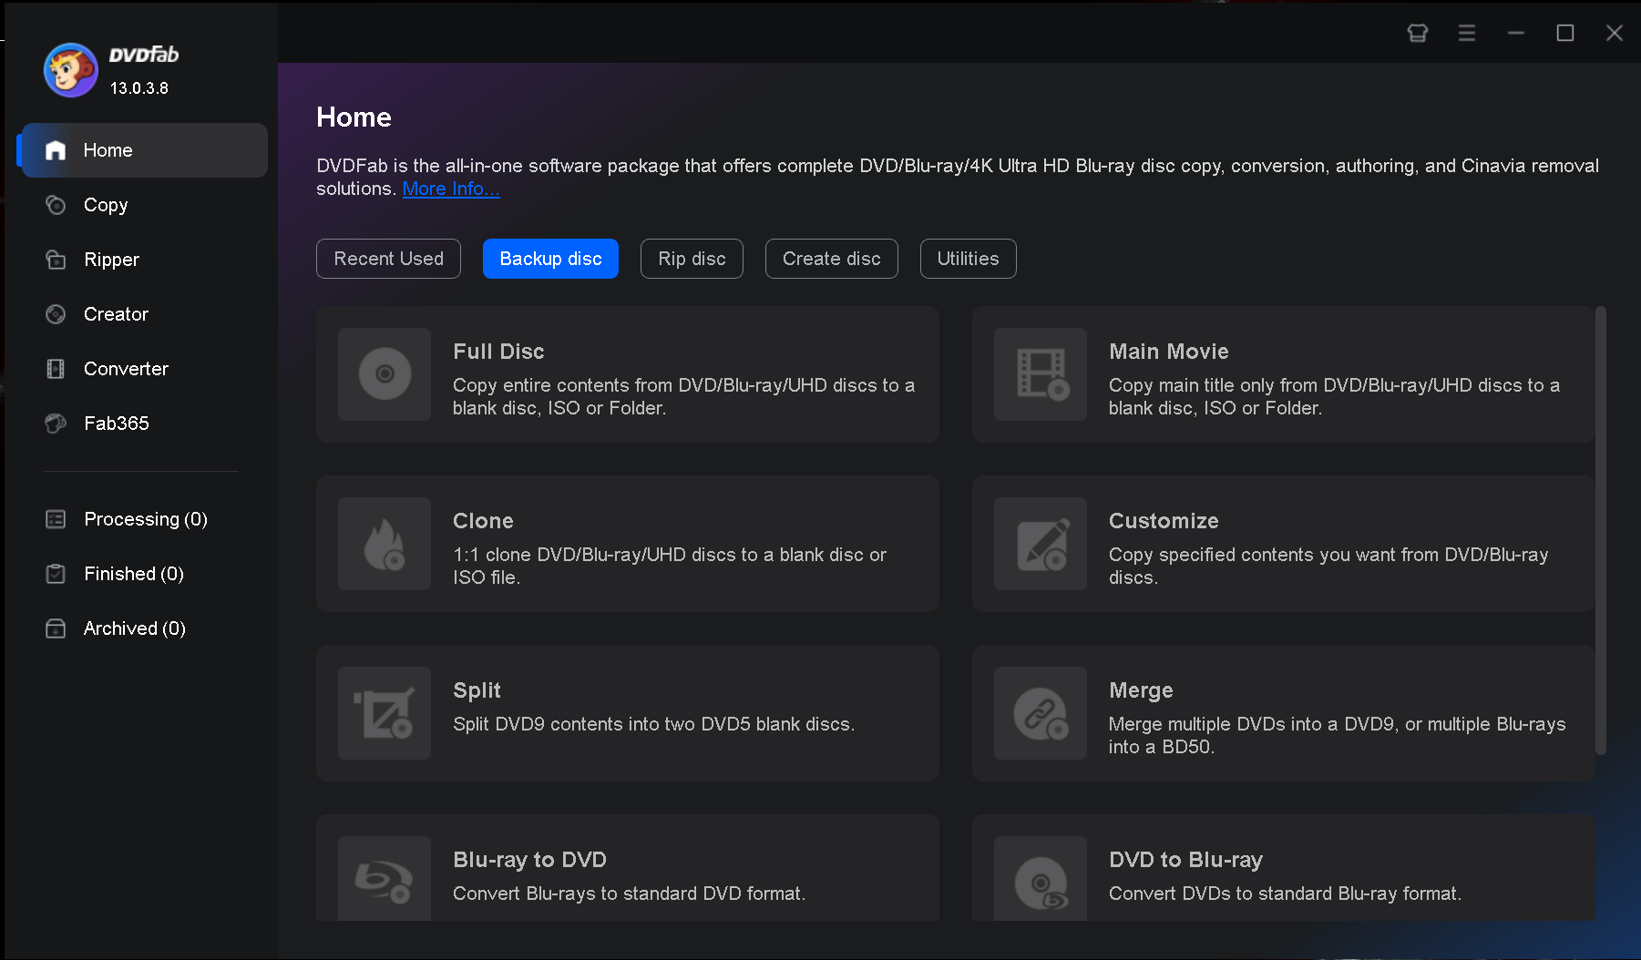Open the hamburger menu in title bar

(1467, 33)
